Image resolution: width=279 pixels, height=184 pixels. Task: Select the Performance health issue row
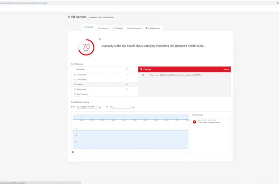coord(104,89)
